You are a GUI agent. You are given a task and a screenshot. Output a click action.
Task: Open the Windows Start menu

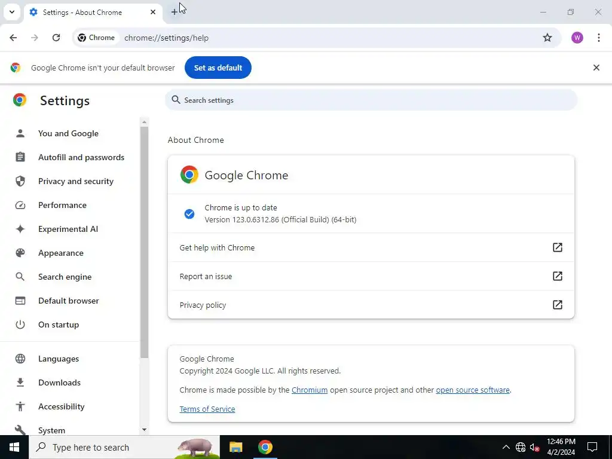14,447
